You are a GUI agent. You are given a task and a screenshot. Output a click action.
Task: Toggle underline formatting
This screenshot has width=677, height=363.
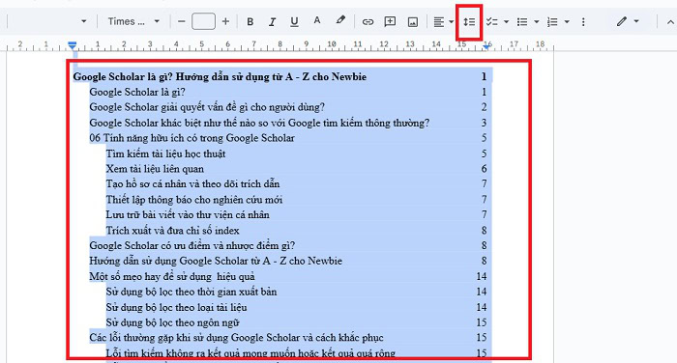pos(294,21)
